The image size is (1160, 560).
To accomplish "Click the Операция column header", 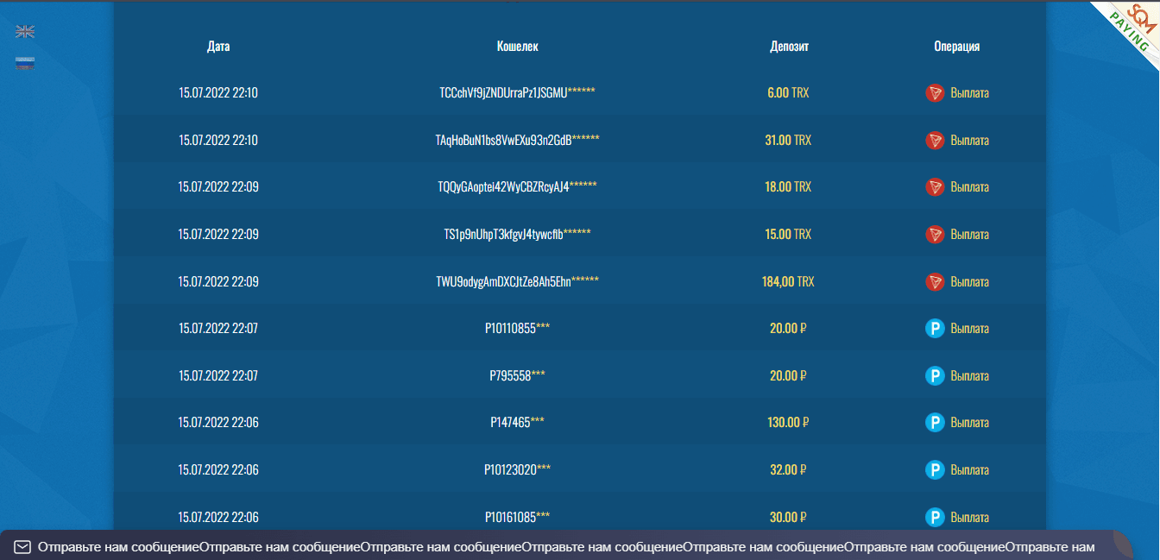I will (x=956, y=47).
